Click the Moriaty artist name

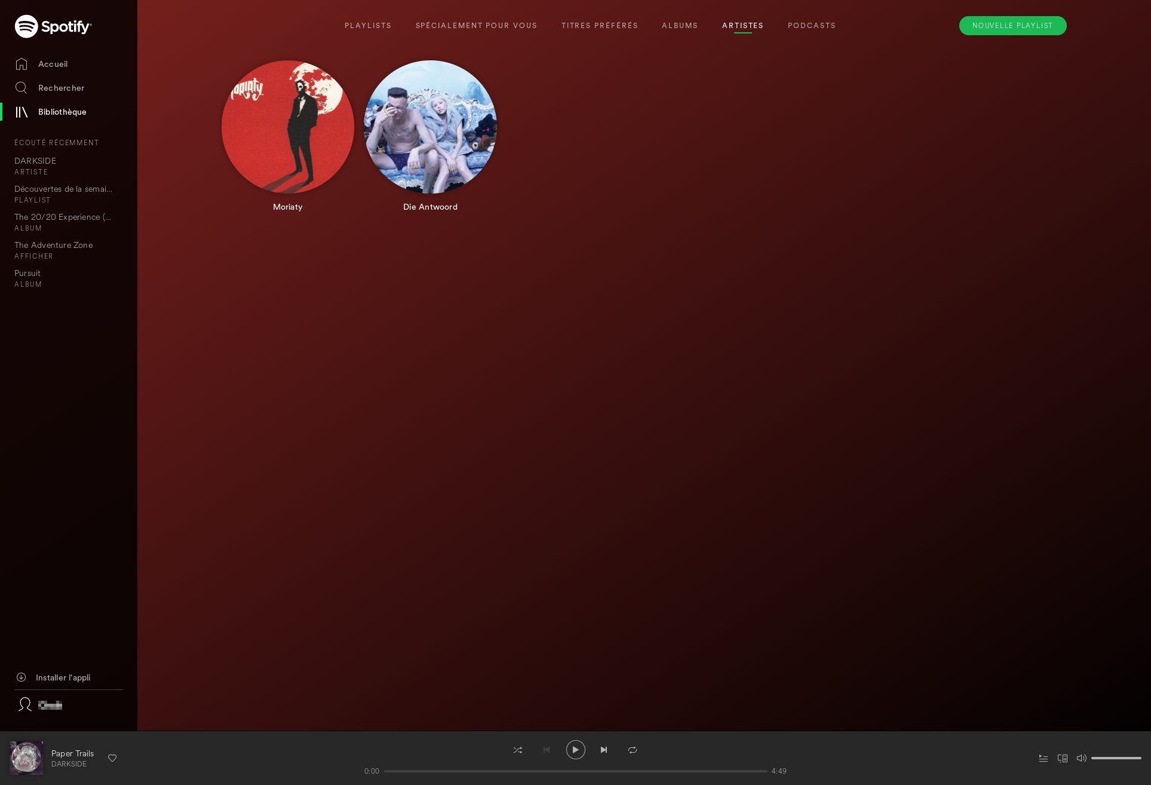point(288,207)
